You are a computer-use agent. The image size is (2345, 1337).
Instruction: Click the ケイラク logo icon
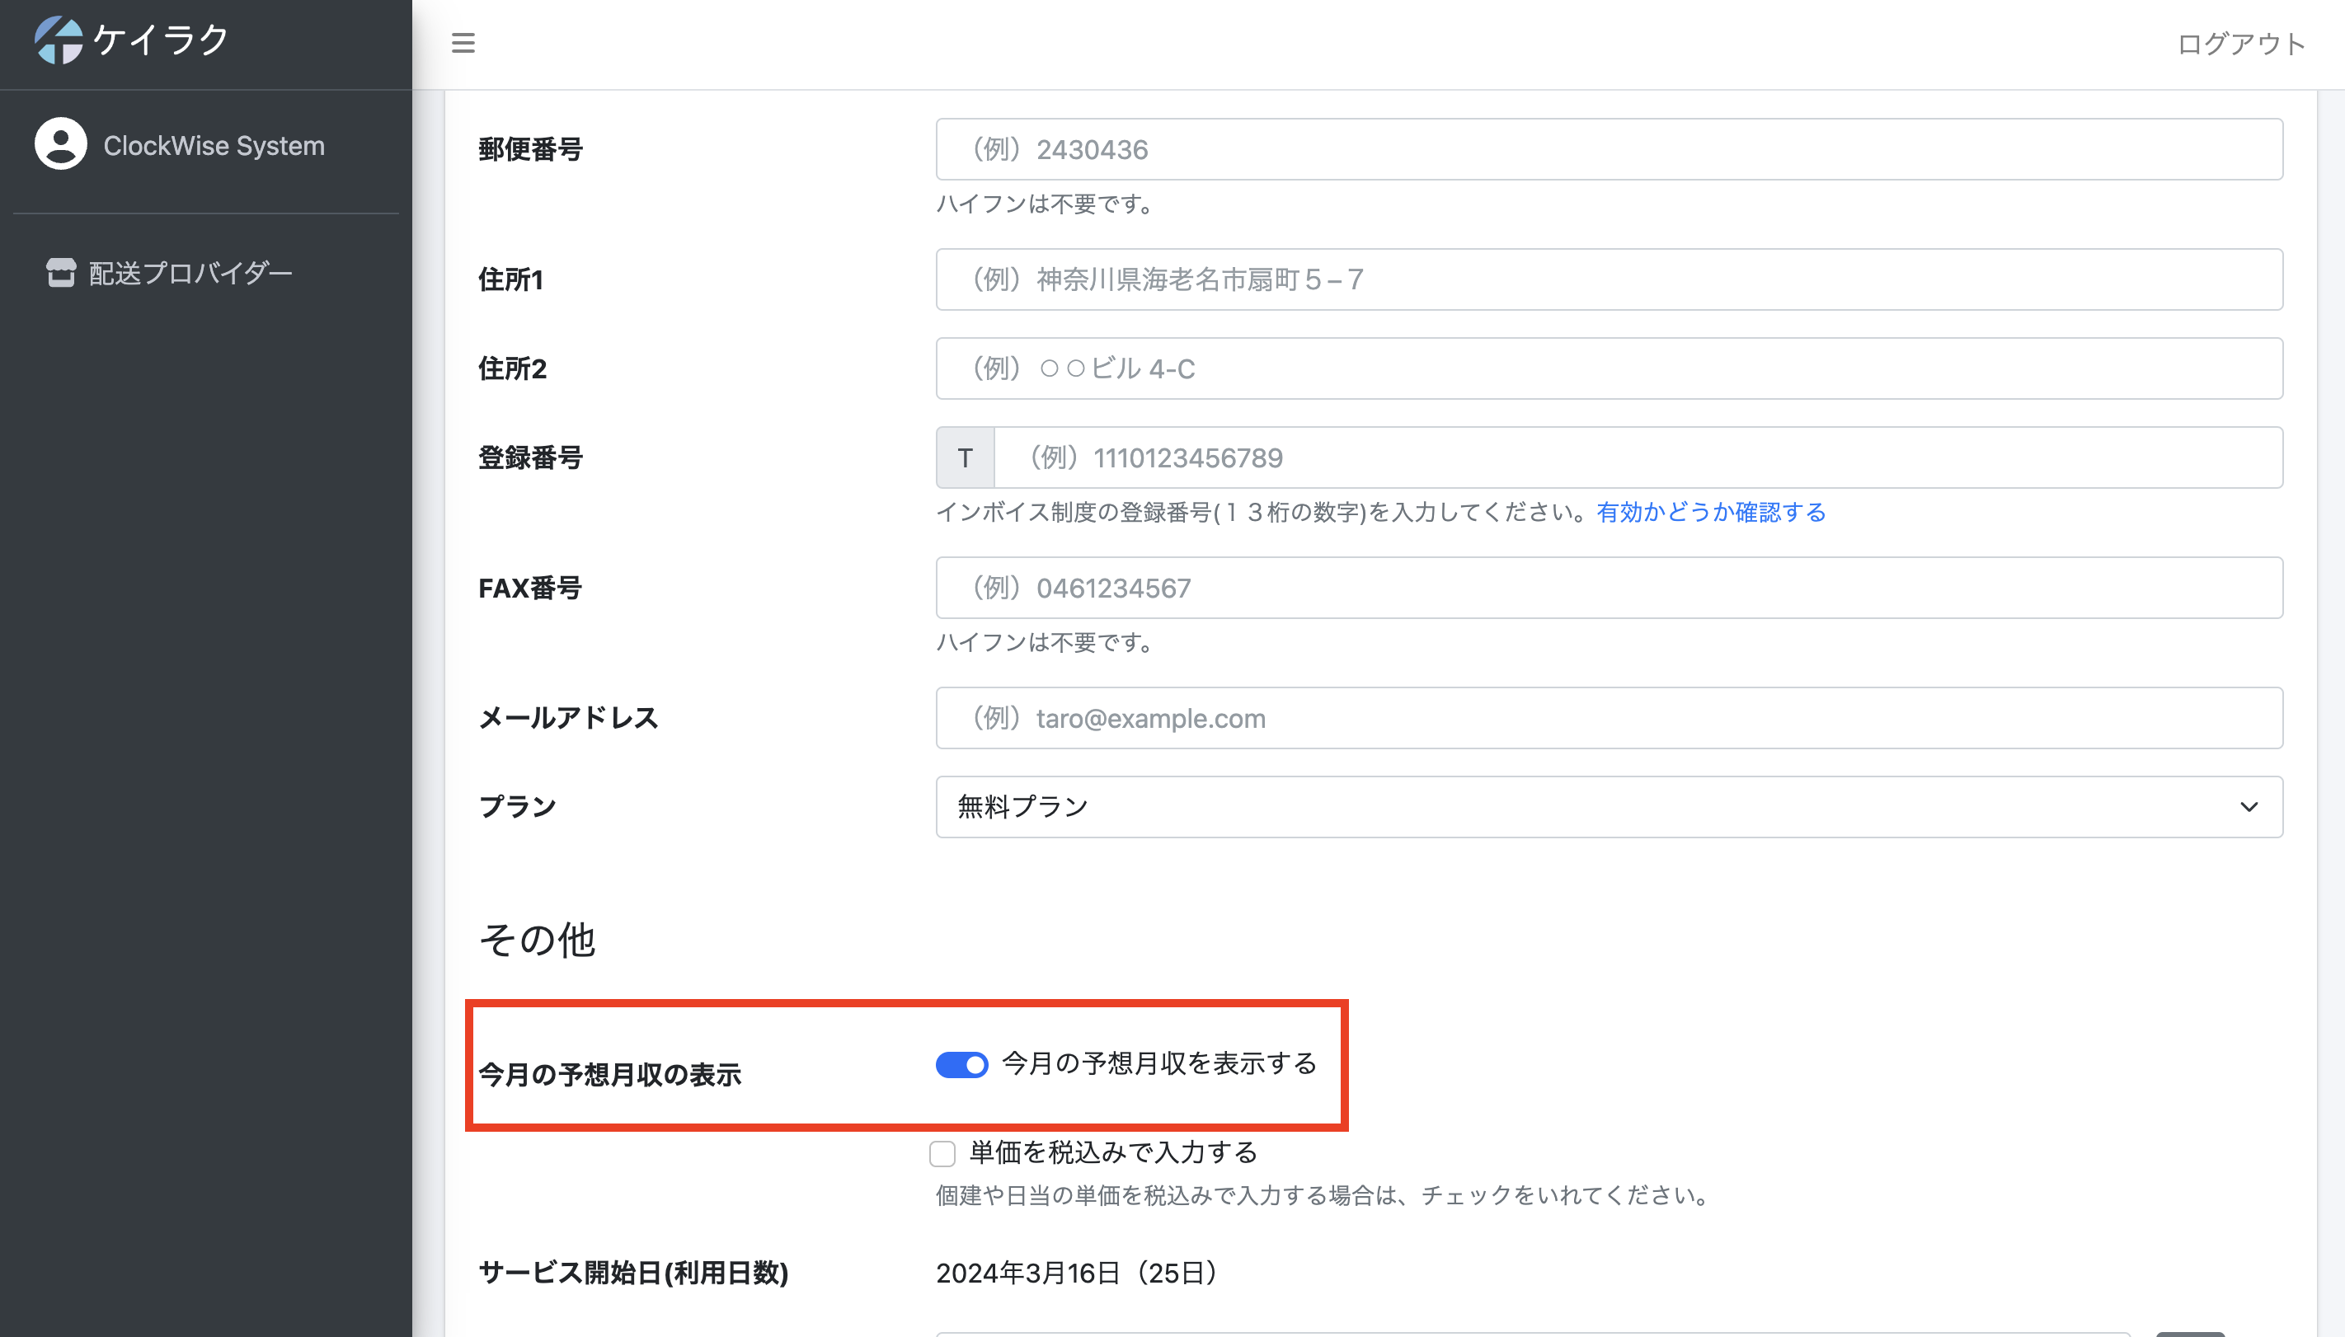pos(59,40)
